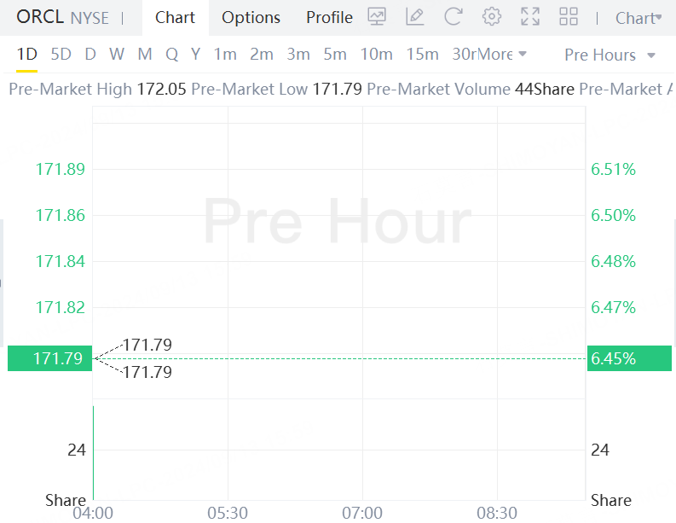Expand chart to fullscreen
Viewport: 676px width, 523px height.
(x=530, y=17)
